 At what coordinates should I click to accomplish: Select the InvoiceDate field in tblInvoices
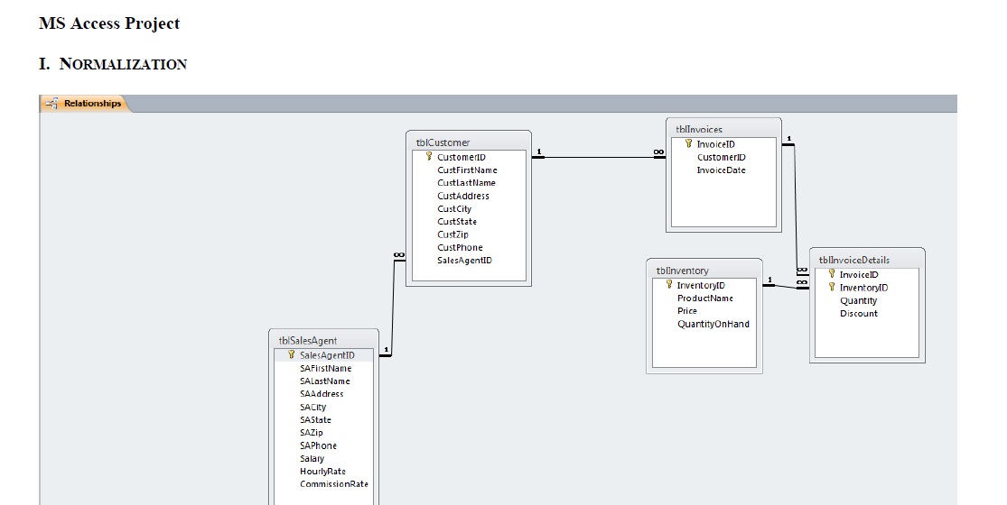tap(721, 170)
